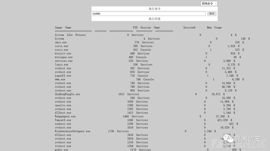Select the smss.exe process name

pos(60,42)
